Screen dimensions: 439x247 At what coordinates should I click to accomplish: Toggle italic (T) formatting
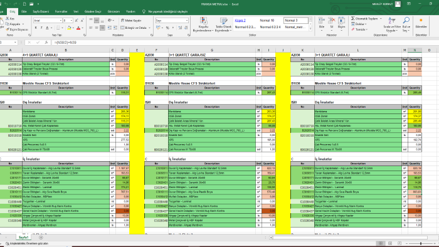coord(41,28)
